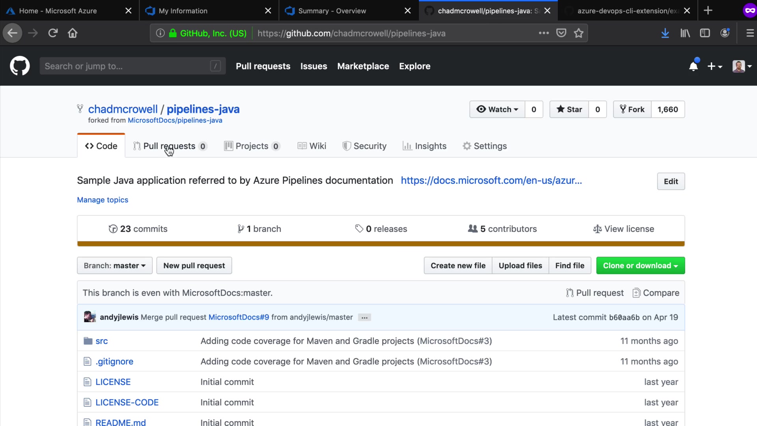Star the pipelines-java repository
Viewport: 757px width, 426px height.
569,109
